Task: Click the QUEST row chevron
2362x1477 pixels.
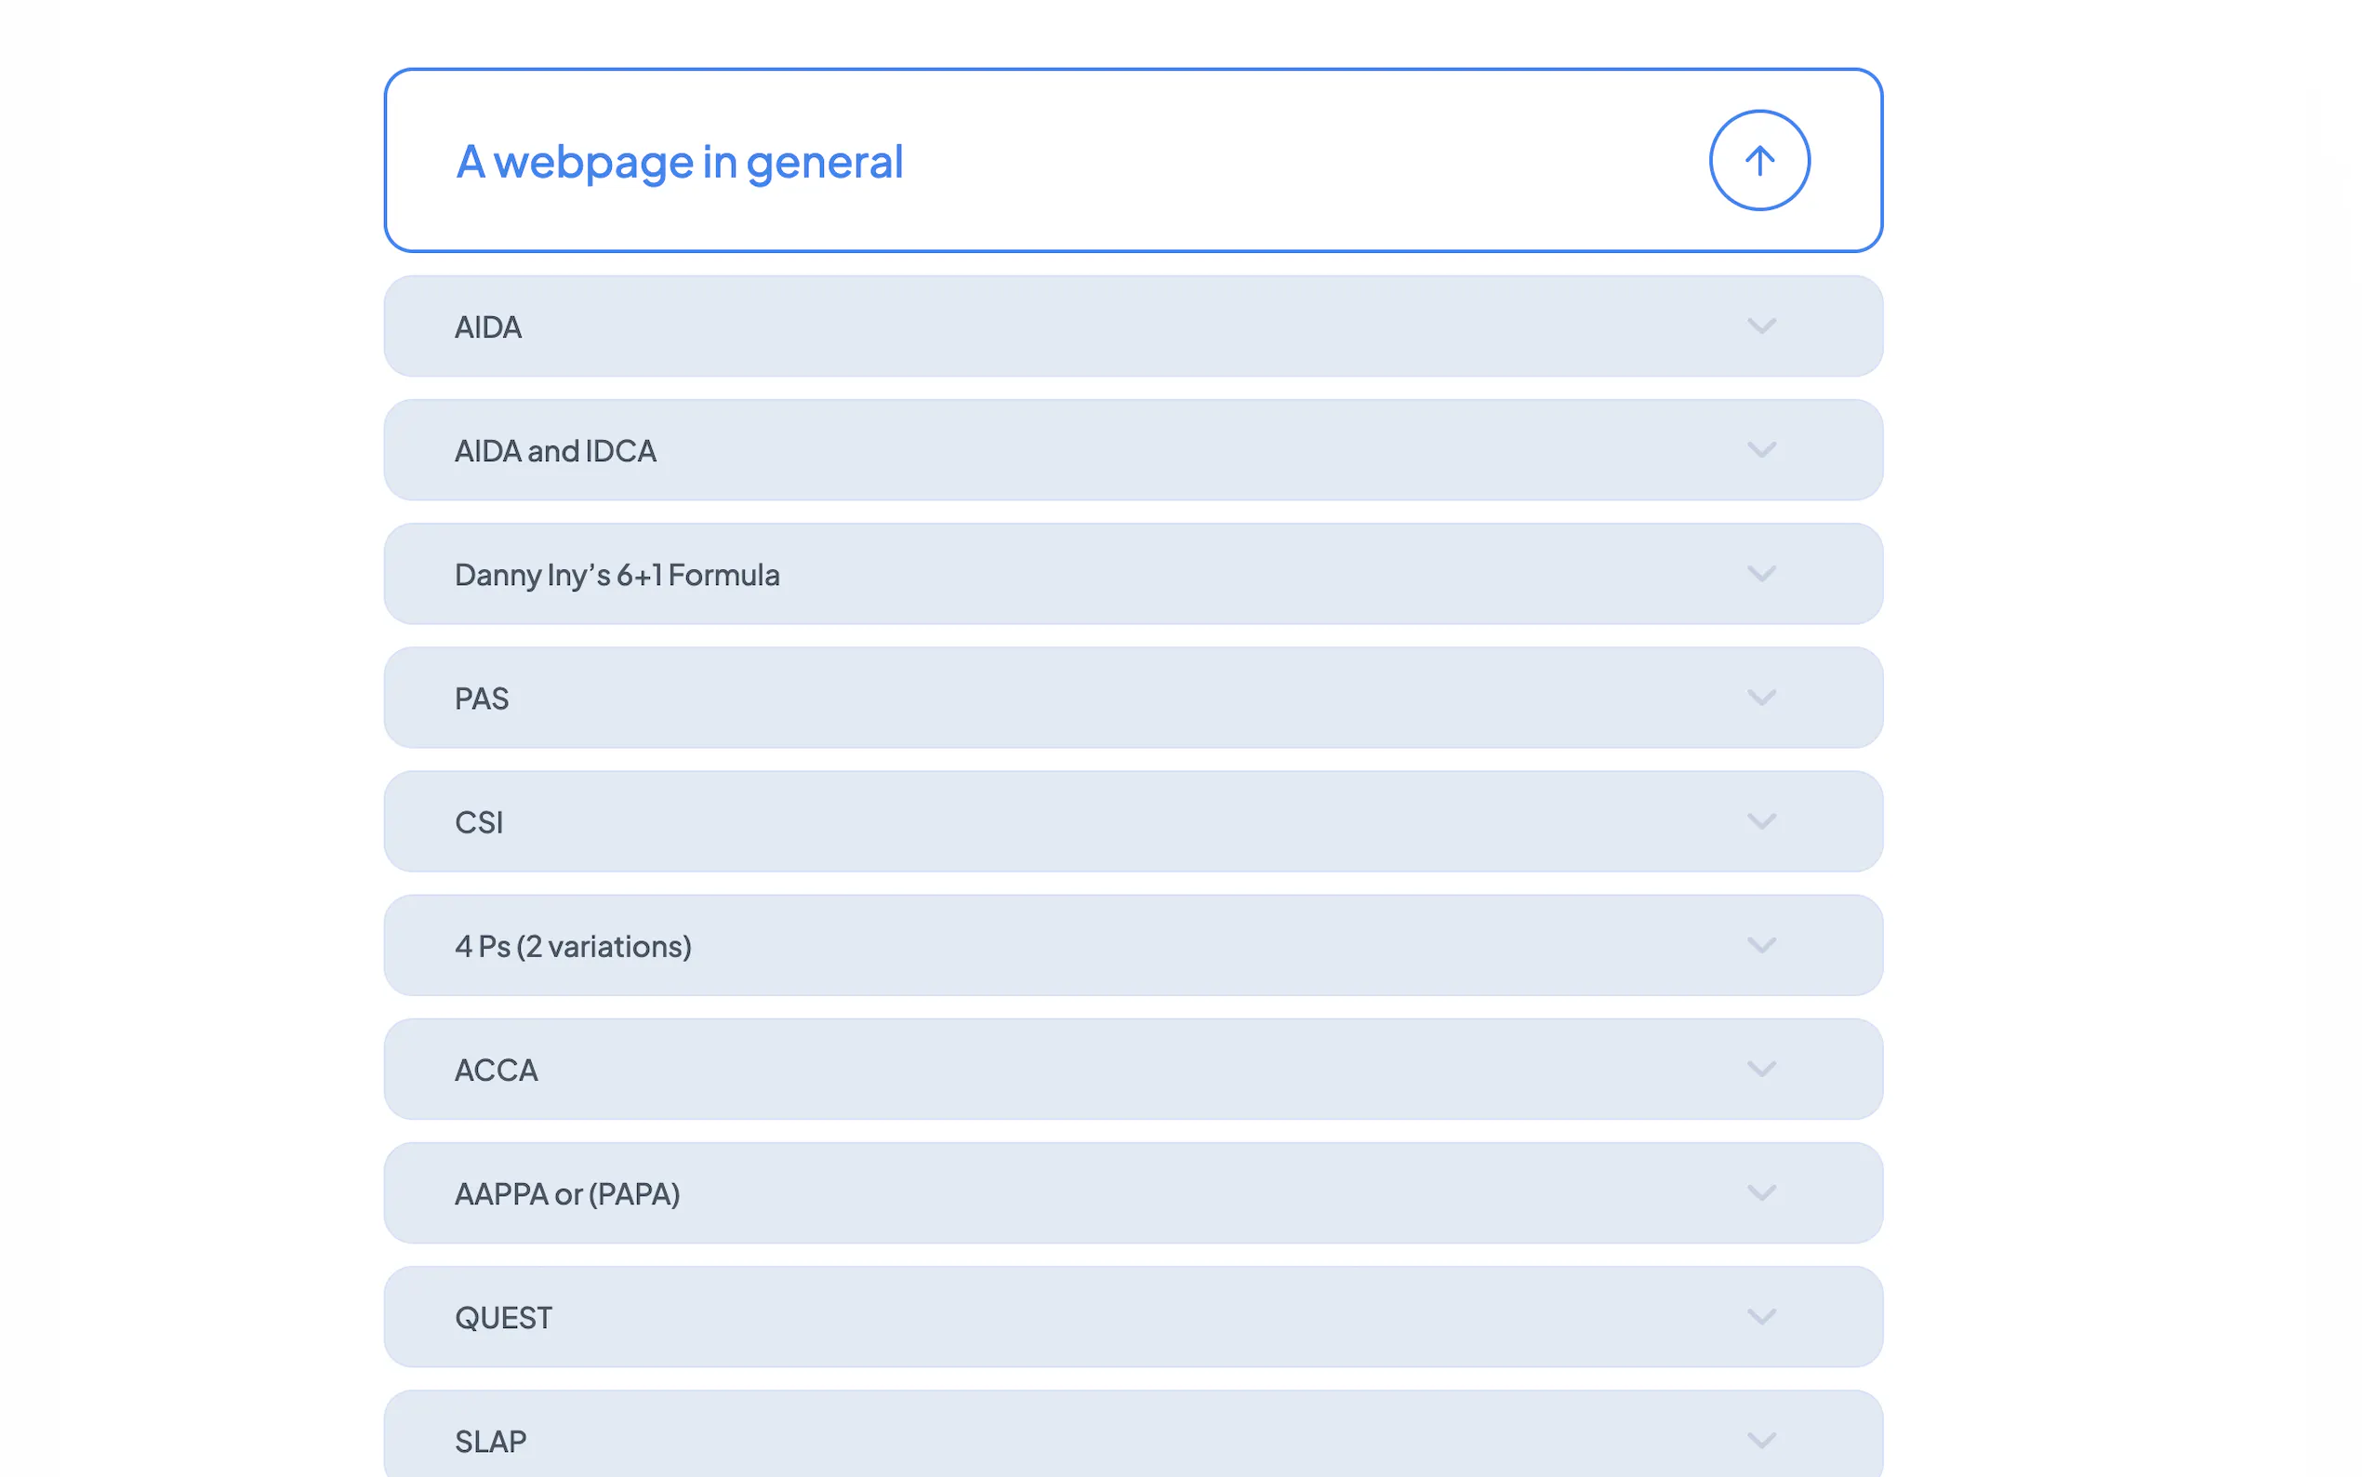Action: click(x=1760, y=1317)
